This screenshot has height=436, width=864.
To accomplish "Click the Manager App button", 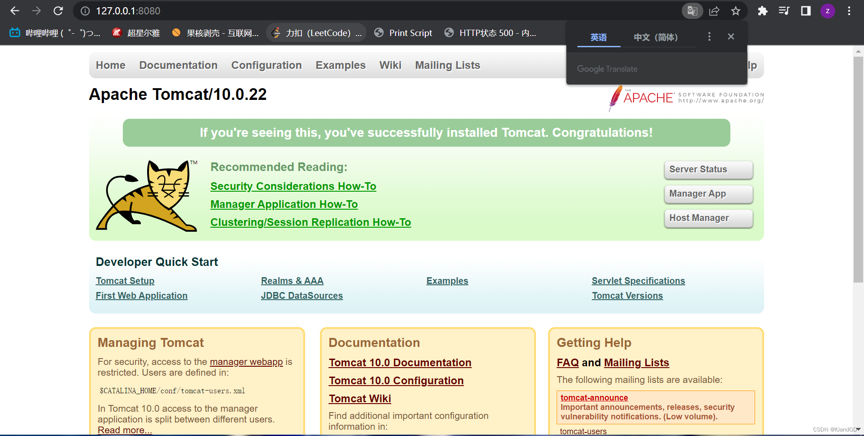I will [x=708, y=194].
